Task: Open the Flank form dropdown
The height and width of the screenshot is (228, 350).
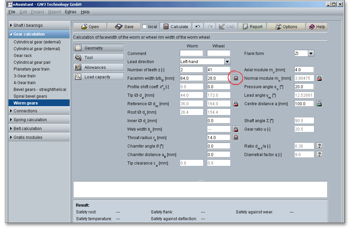Action: (x=311, y=54)
